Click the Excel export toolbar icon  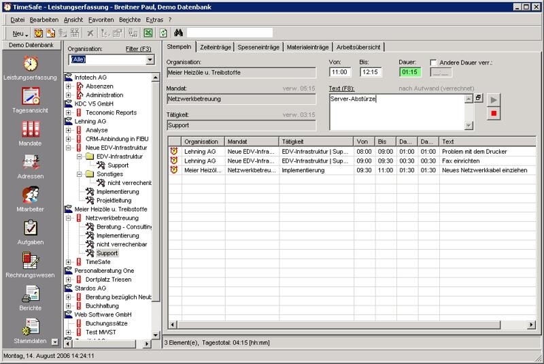148,33
